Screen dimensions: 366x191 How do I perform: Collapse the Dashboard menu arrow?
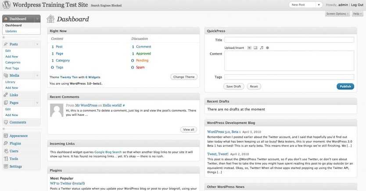(x=37, y=19)
